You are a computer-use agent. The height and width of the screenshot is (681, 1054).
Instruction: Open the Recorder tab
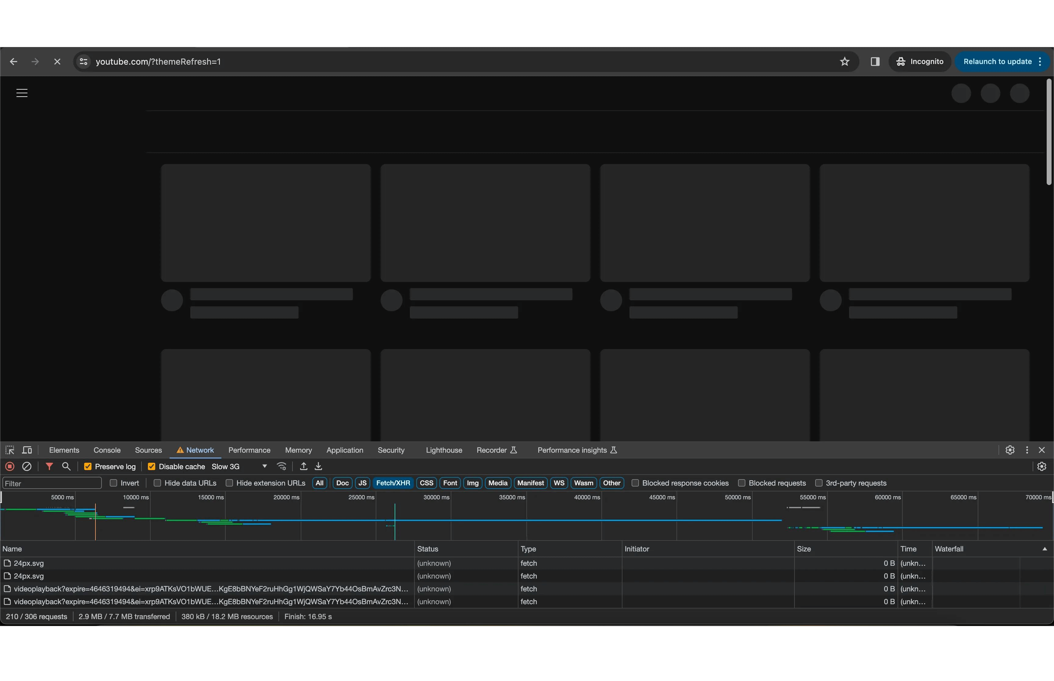pos(496,450)
